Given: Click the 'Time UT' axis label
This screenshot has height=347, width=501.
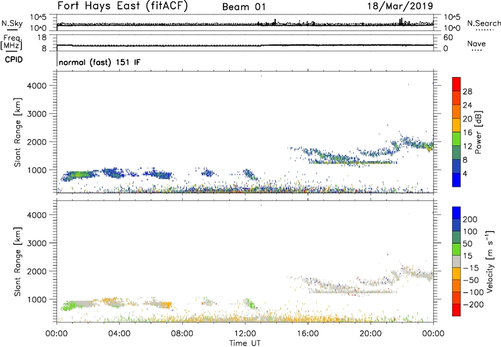Looking at the screenshot, I should click(x=245, y=343).
